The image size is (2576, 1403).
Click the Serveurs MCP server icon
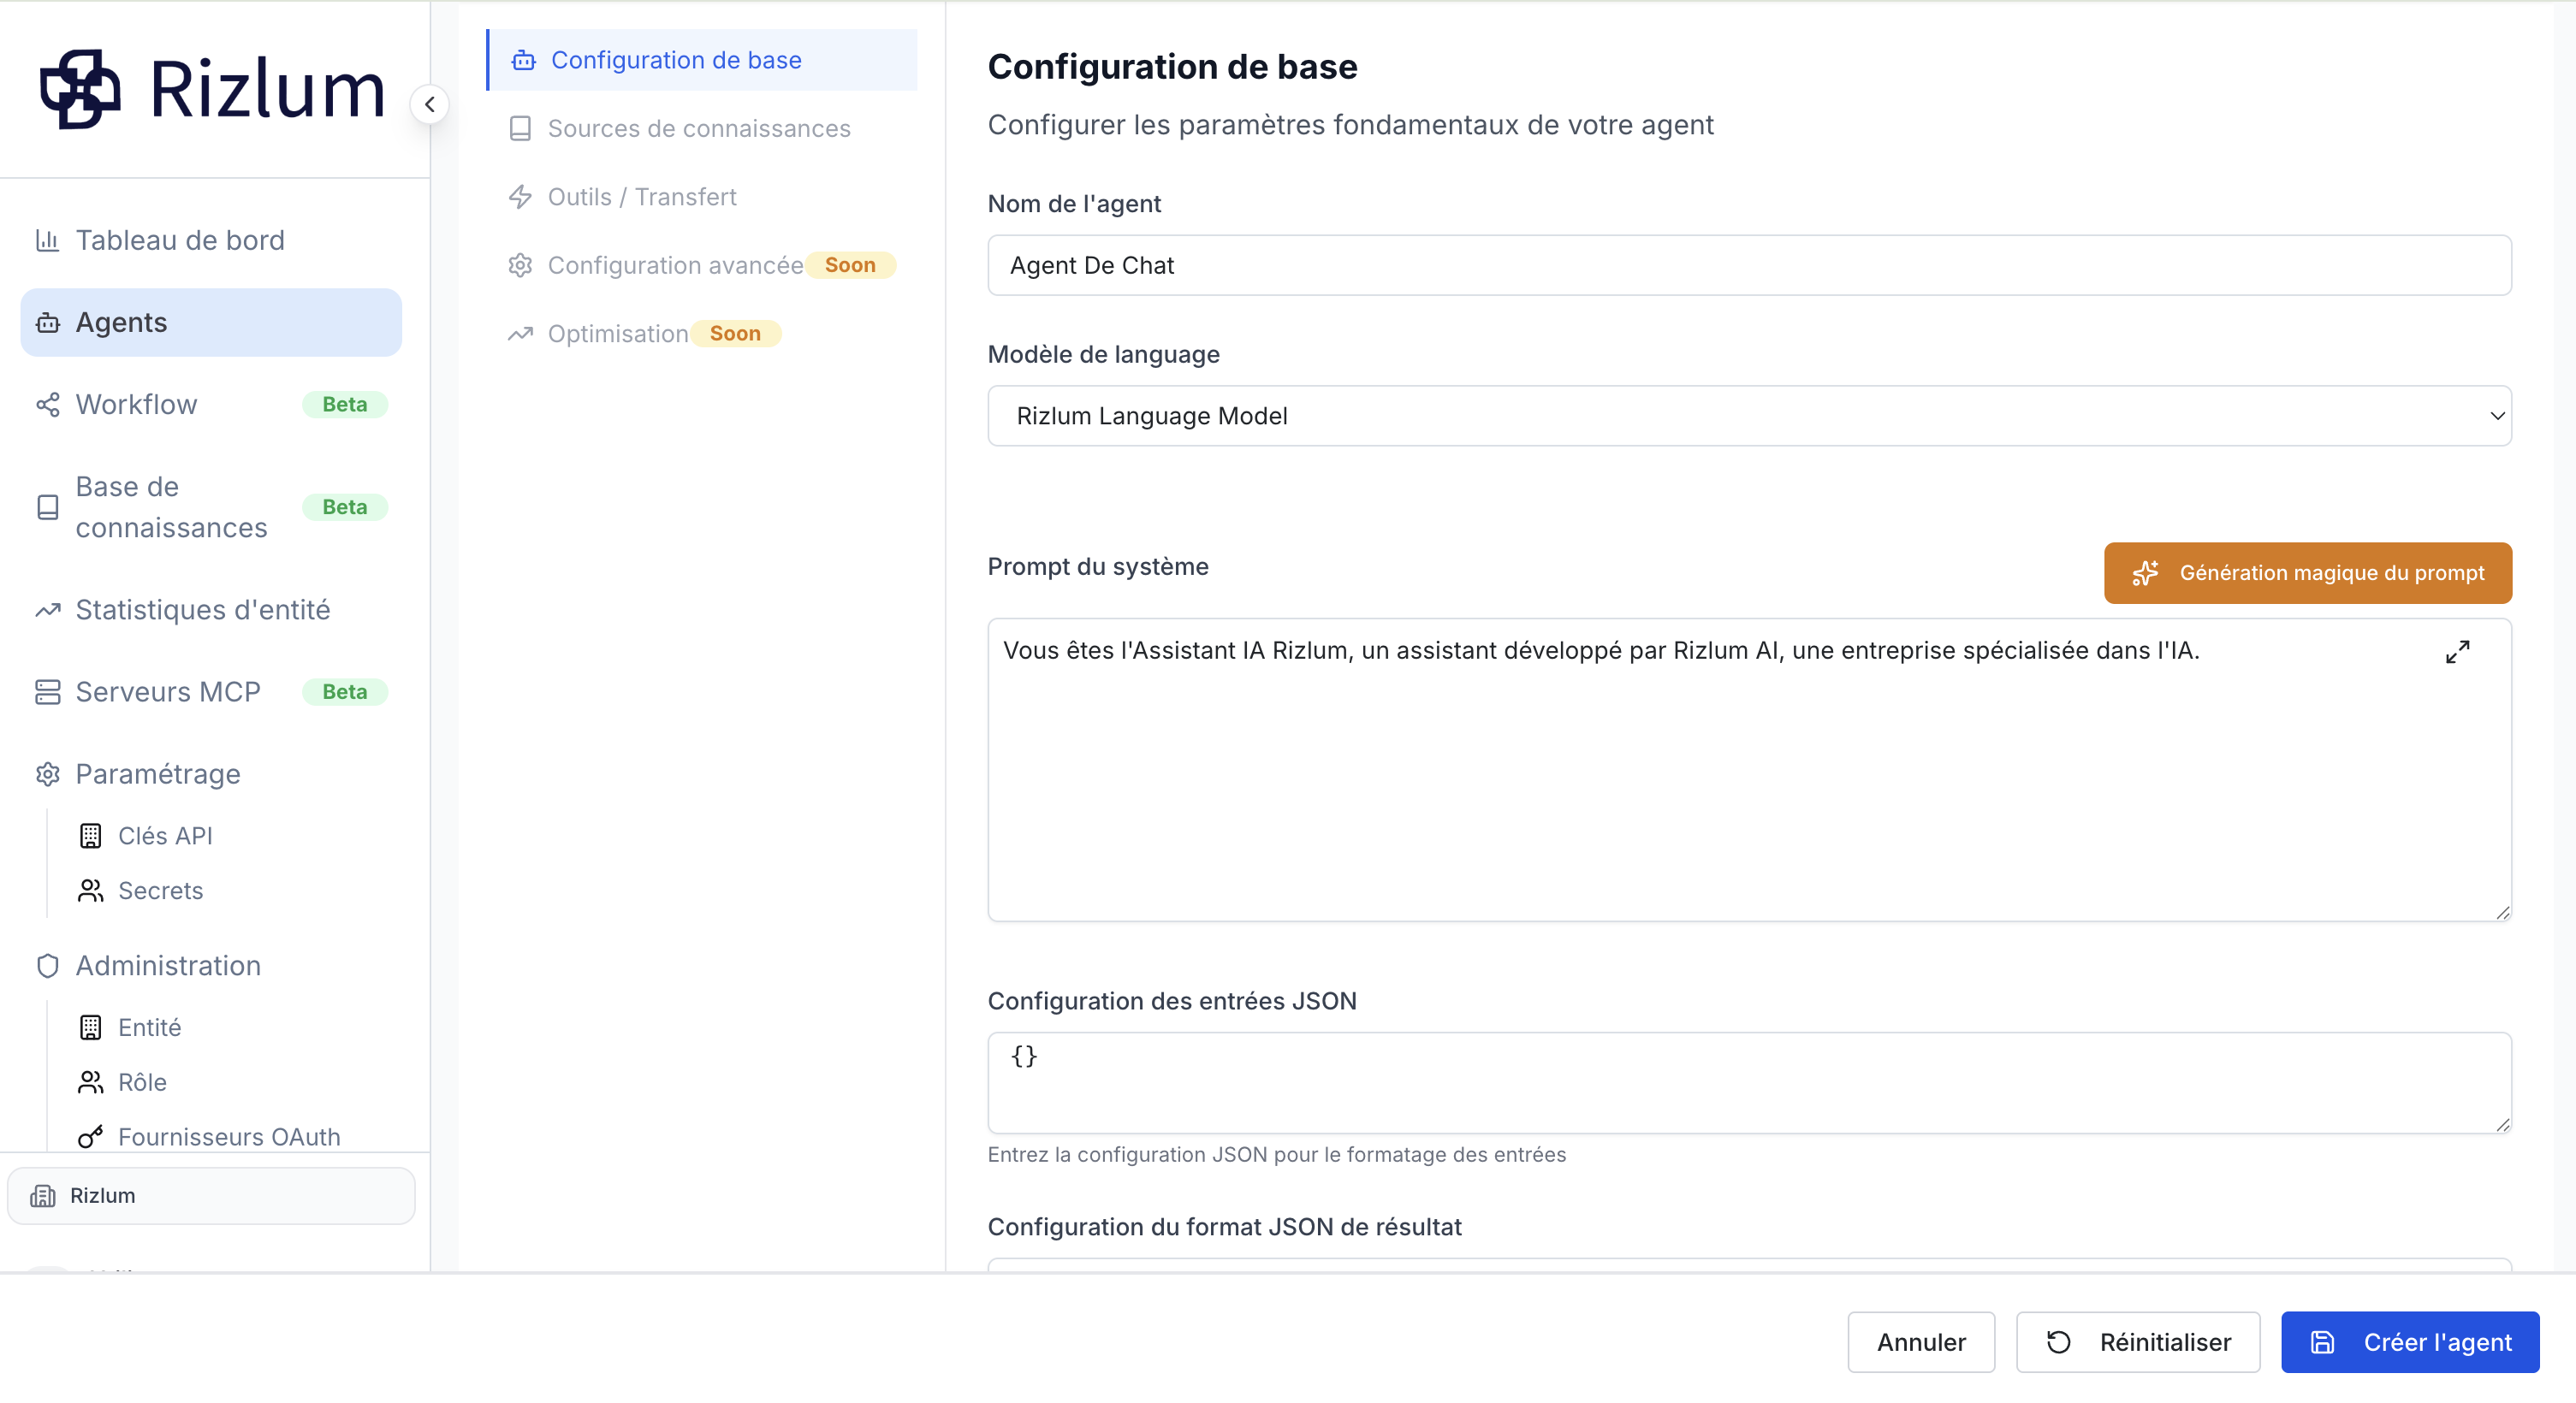point(47,692)
